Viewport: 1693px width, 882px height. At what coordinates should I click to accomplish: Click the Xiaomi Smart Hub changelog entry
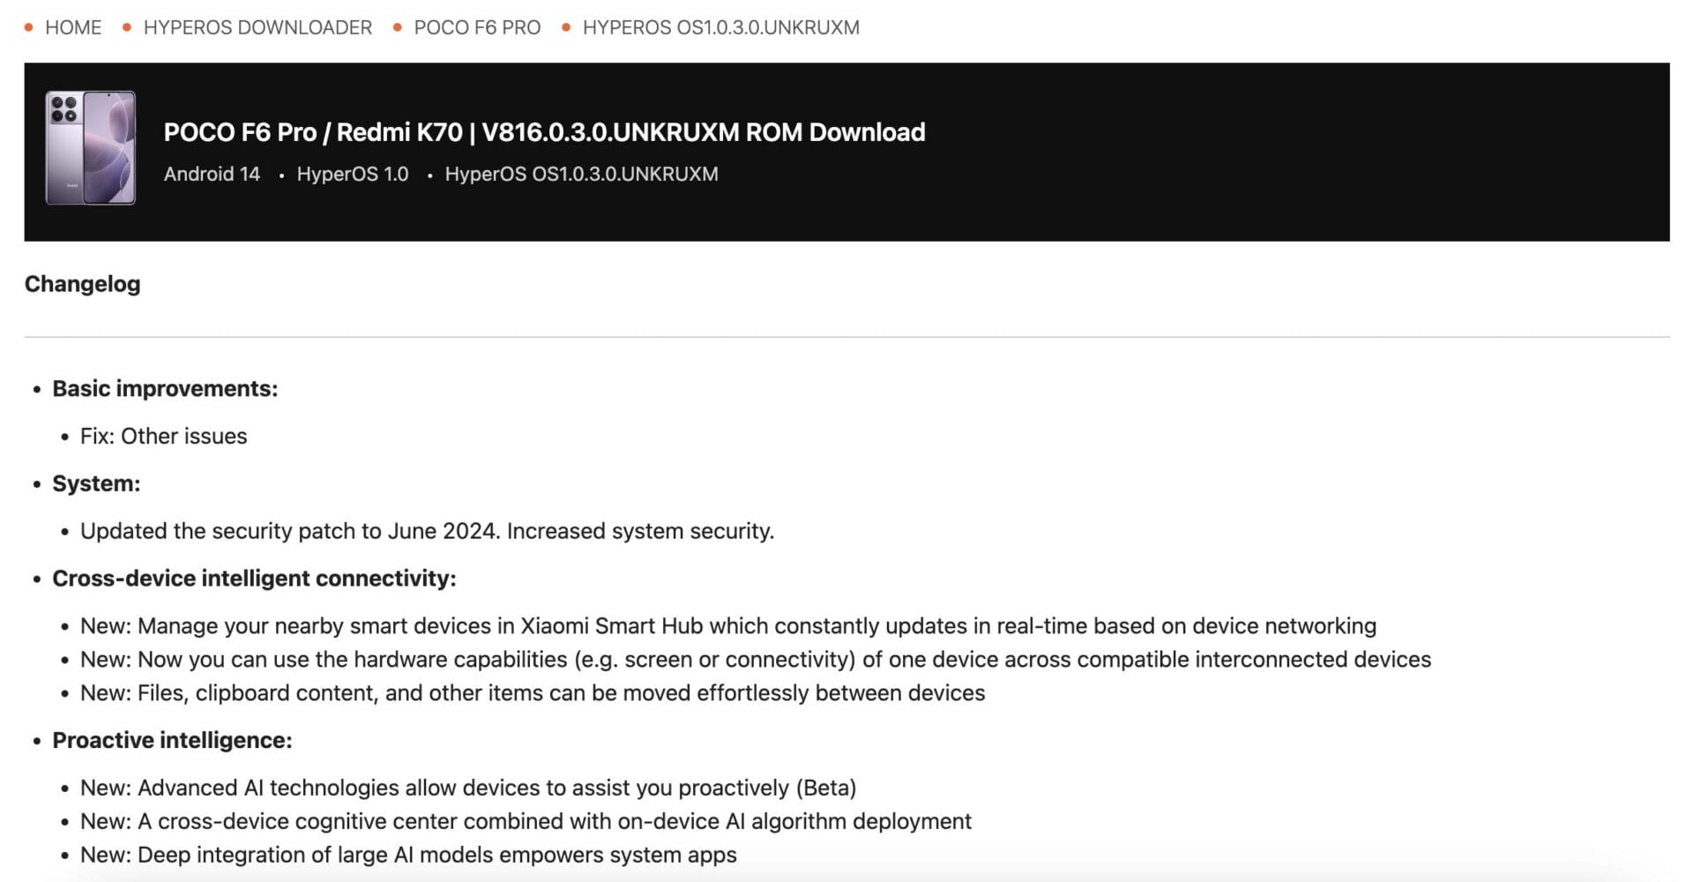coord(727,626)
